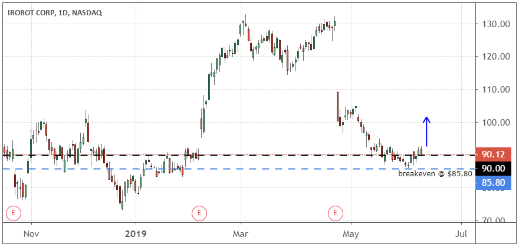Screen dimensions: 519x247
Task: Click the red 90.12 current price label
Action: [492, 154]
